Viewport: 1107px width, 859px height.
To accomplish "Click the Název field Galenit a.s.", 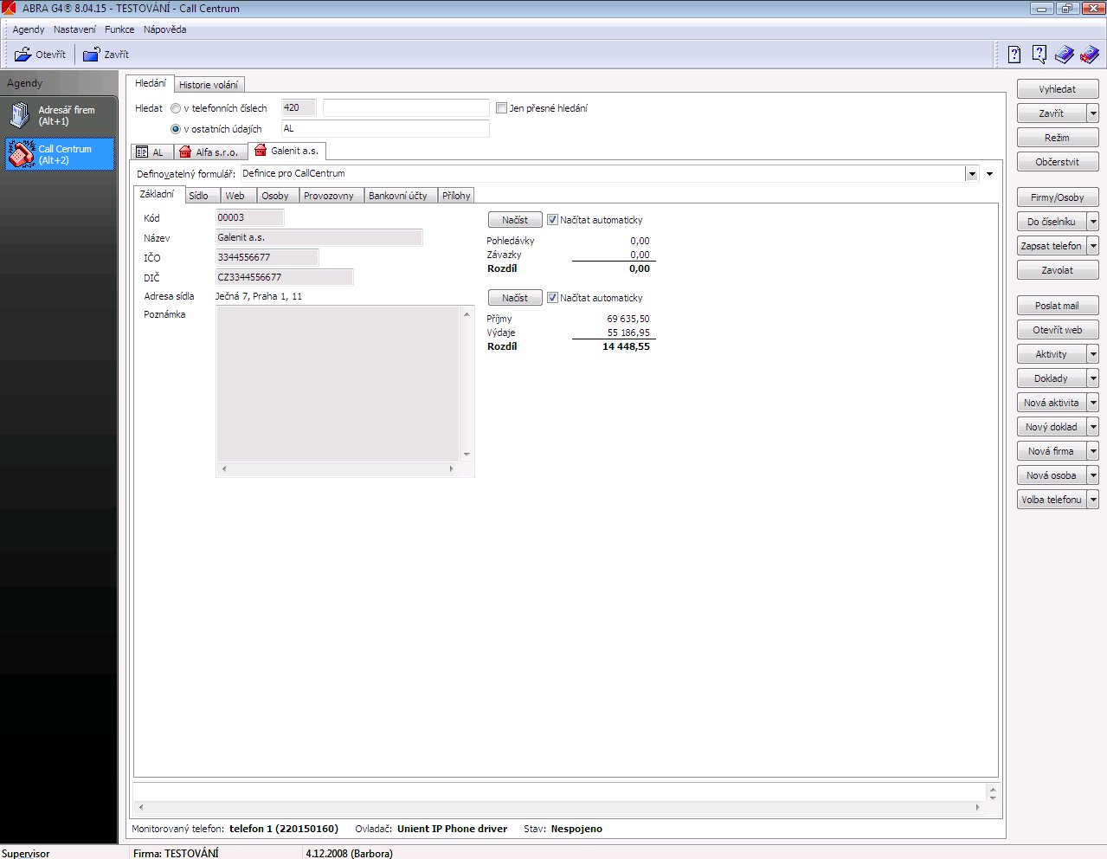I will tap(319, 237).
